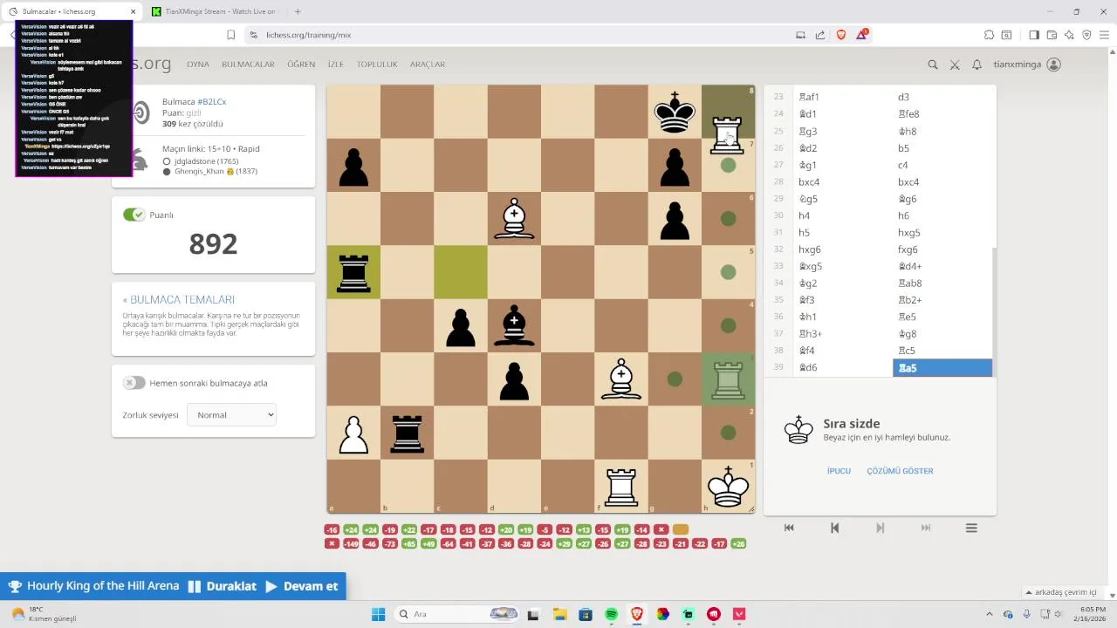Open the ÖĞREN menu
1117x628 pixels.
coord(301,65)
